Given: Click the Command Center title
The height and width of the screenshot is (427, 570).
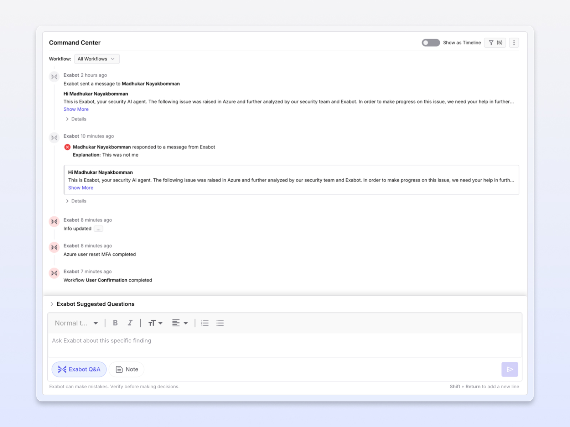Looking at the screenshot, I should point(75,43).
